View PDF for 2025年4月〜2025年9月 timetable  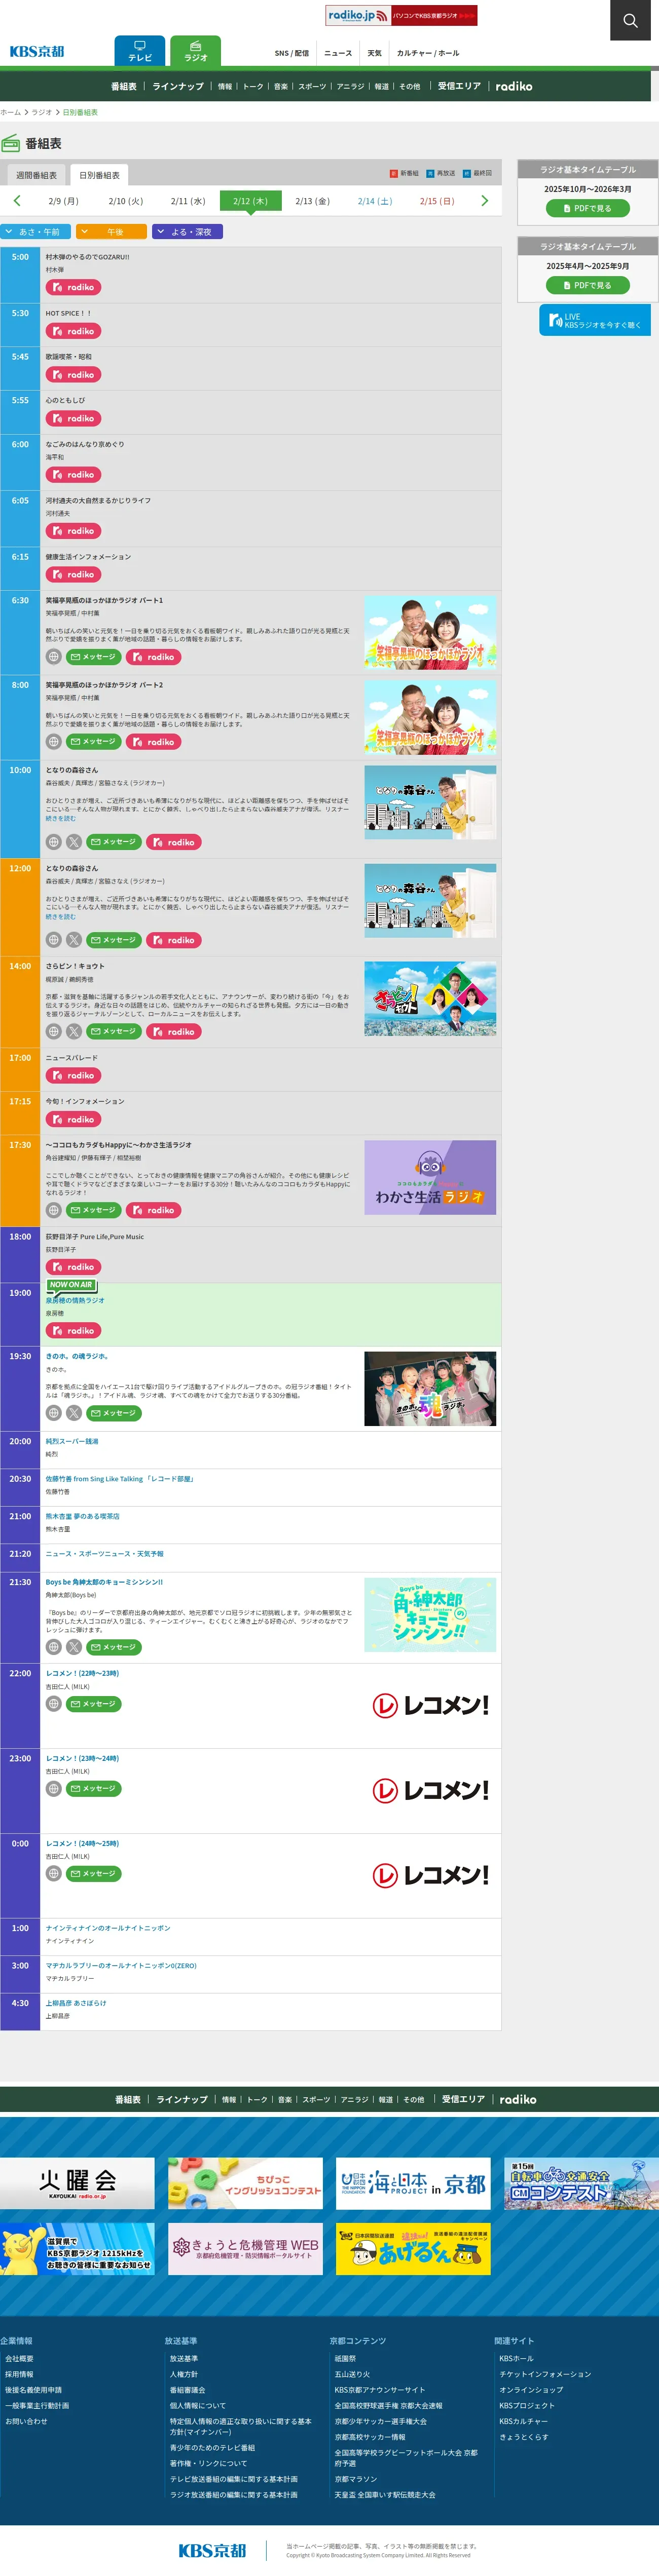pos(588,285)
